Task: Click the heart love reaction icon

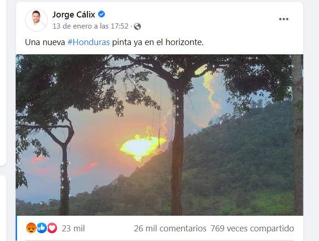Action: click(52, 228)
